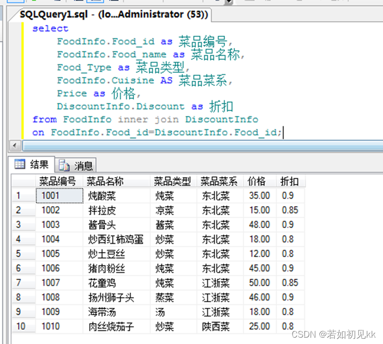The height and width of the screenshot is (344, 383).
Task: Select the 菜品编号 column header
Action: 59,181
